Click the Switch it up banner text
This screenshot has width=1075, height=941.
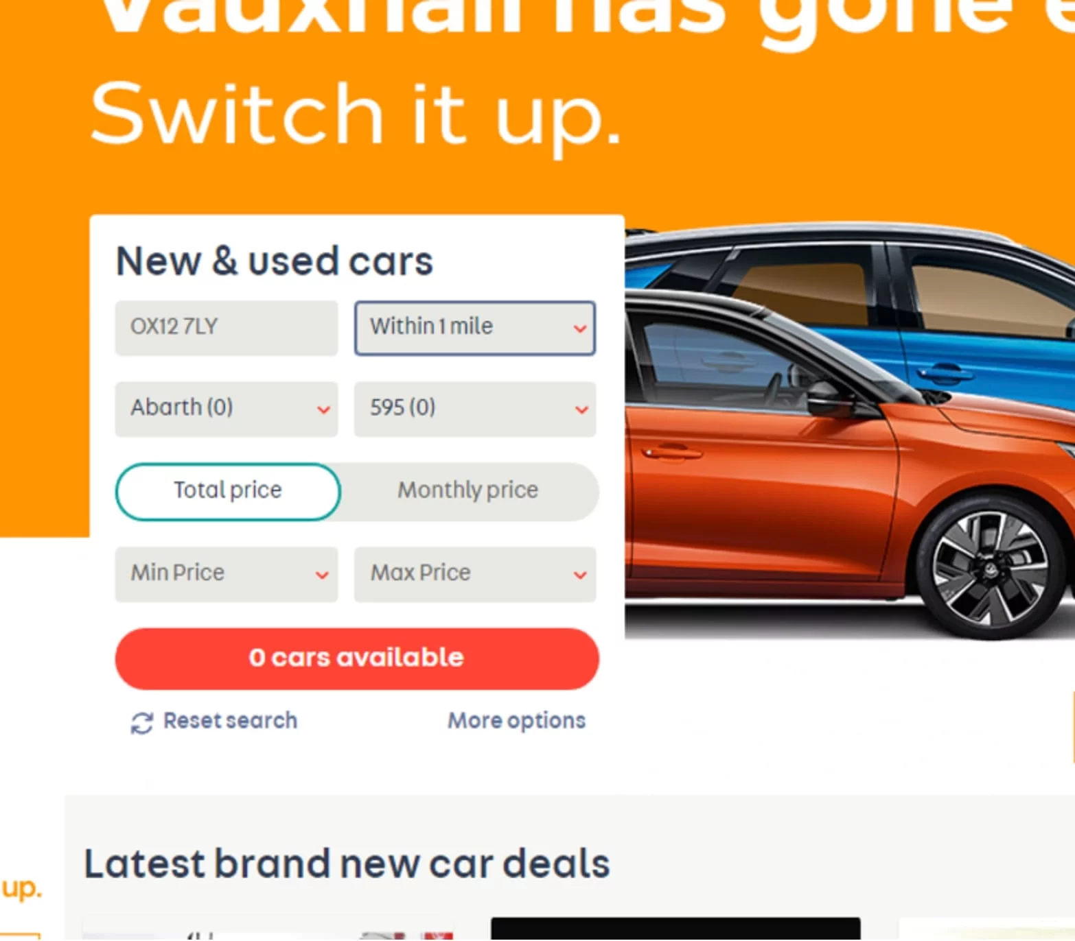pyautogui.click(x=356, y=115)
